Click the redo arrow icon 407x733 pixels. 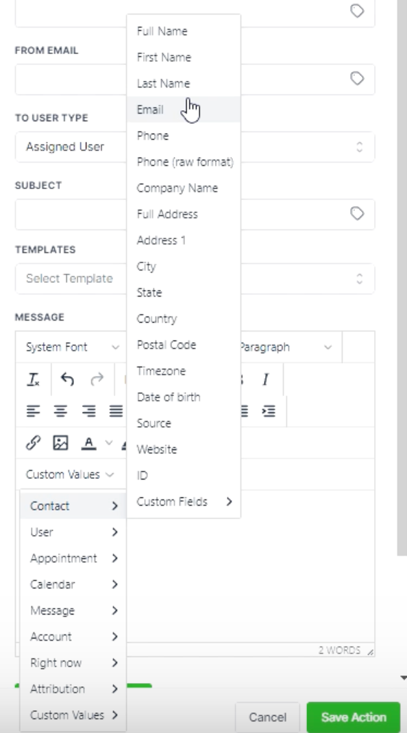coord(97,379)
